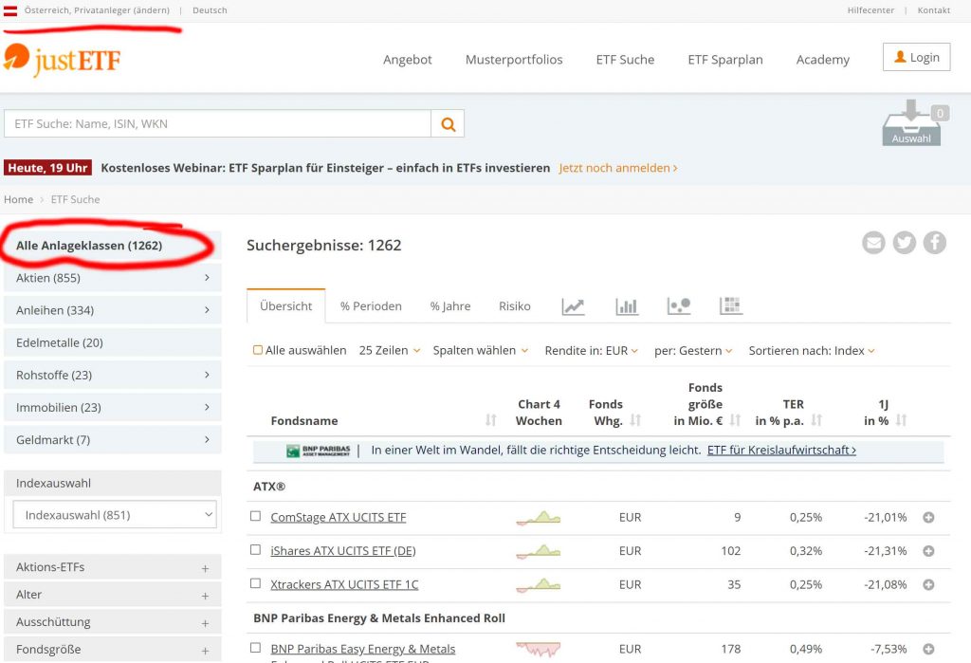Add BNP Paribas Easy Energy ETF plus icon

pyautogui.click(x=928, y=649)
